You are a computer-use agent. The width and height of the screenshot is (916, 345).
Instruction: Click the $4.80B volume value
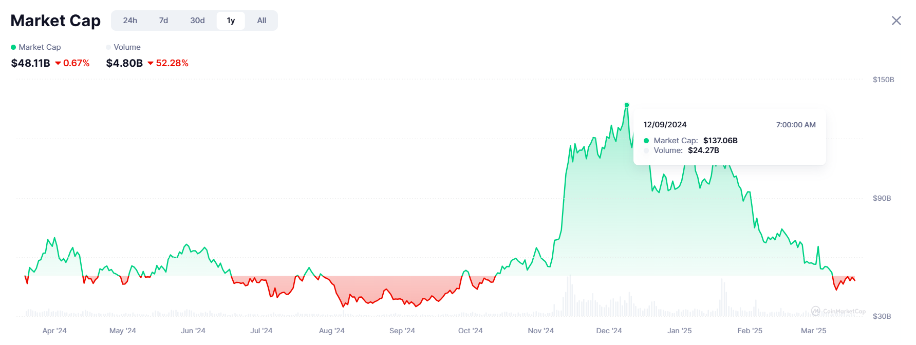pos(124,63)
